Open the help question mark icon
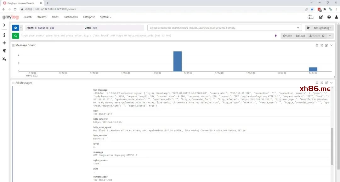 tap(329, 17)
